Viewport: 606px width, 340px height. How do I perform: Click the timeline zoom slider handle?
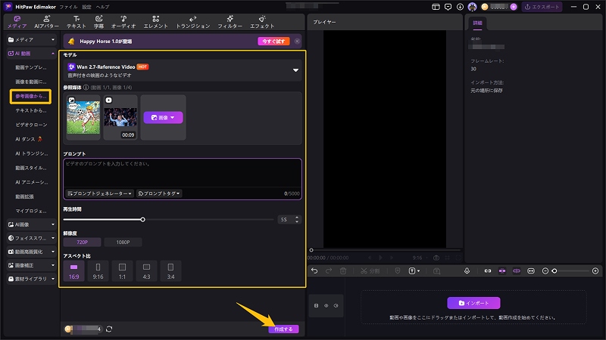pos(554,271)
